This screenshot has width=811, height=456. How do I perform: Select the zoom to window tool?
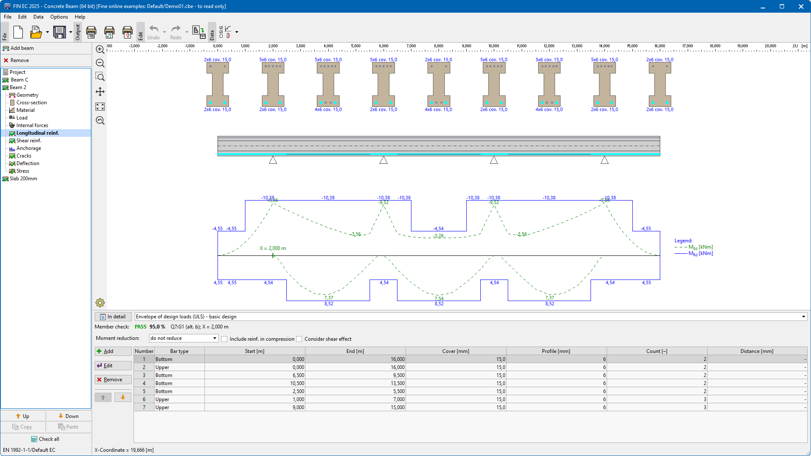click(x=100, y=77)
